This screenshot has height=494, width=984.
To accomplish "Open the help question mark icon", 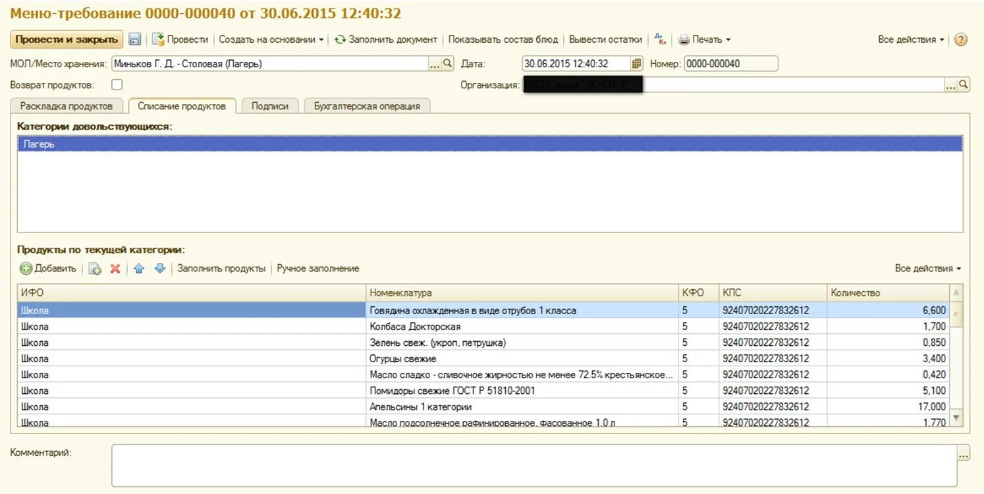I will point(961,40).
